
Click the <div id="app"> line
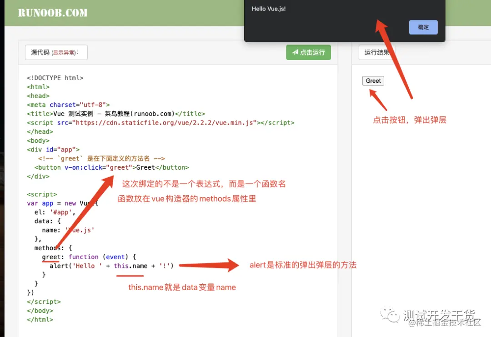[x=53, y=149]
